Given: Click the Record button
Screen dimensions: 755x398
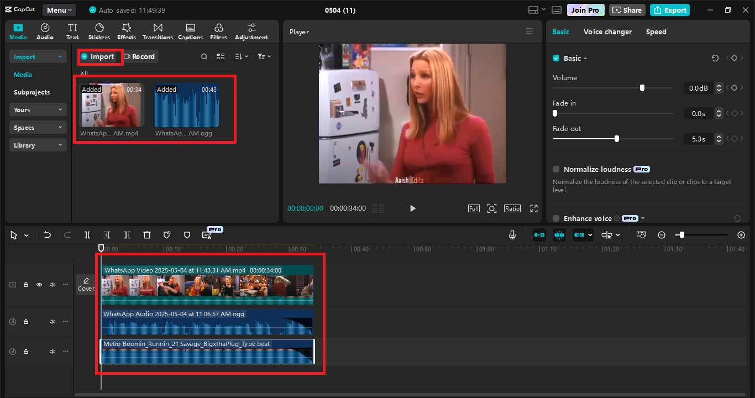Looking at the screenshot, I should pyautogui.click(x=139, y=56).
